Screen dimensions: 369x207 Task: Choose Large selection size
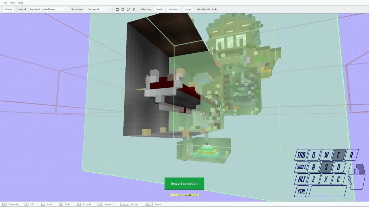pyautogui.click(x=188, y=9)
